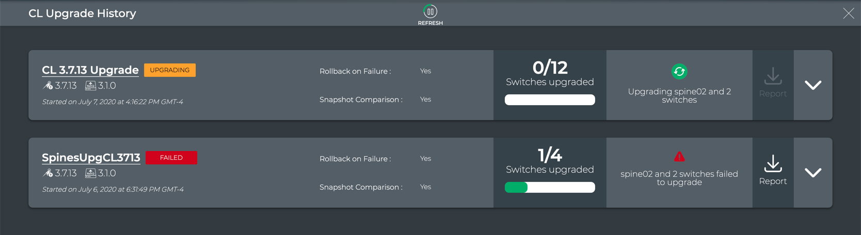This screenshot has height=235, width=861.
Task: Close the CL Upgrade History panel
Action: (x=849, y=13)
